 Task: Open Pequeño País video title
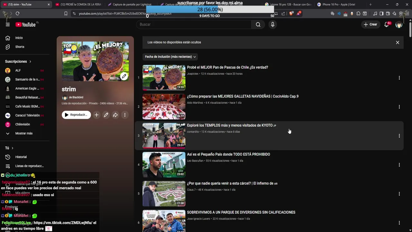(229, 154)
